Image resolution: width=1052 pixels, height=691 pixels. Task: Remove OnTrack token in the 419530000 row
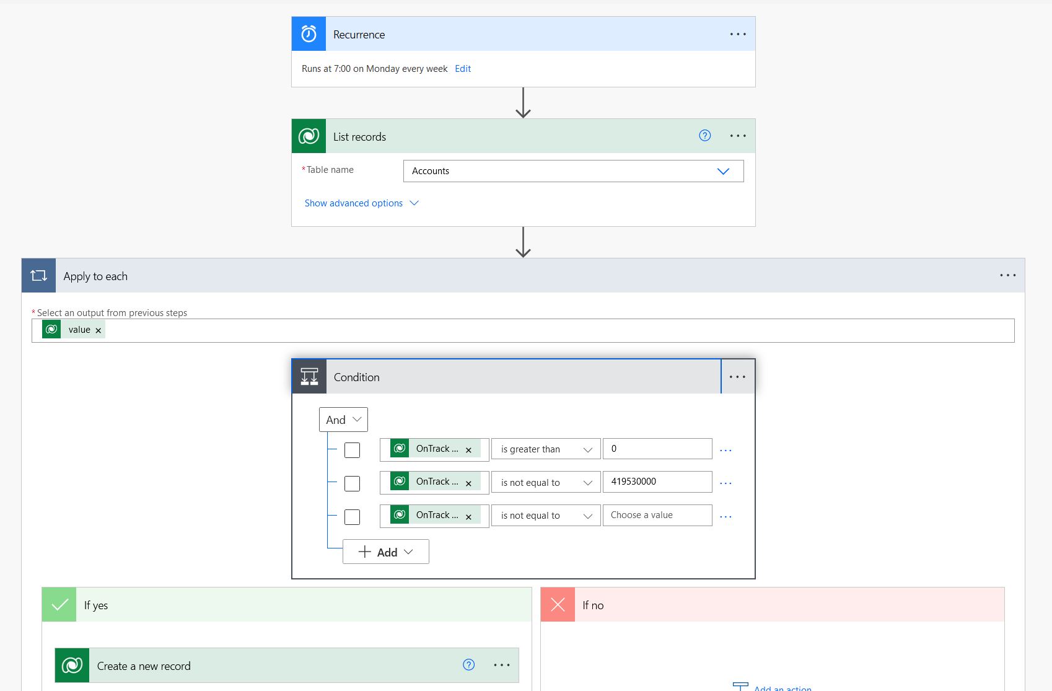coord(468,483)
